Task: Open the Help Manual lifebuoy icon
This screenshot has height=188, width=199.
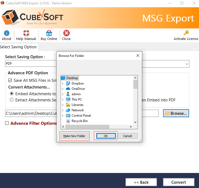Action: 26,33
